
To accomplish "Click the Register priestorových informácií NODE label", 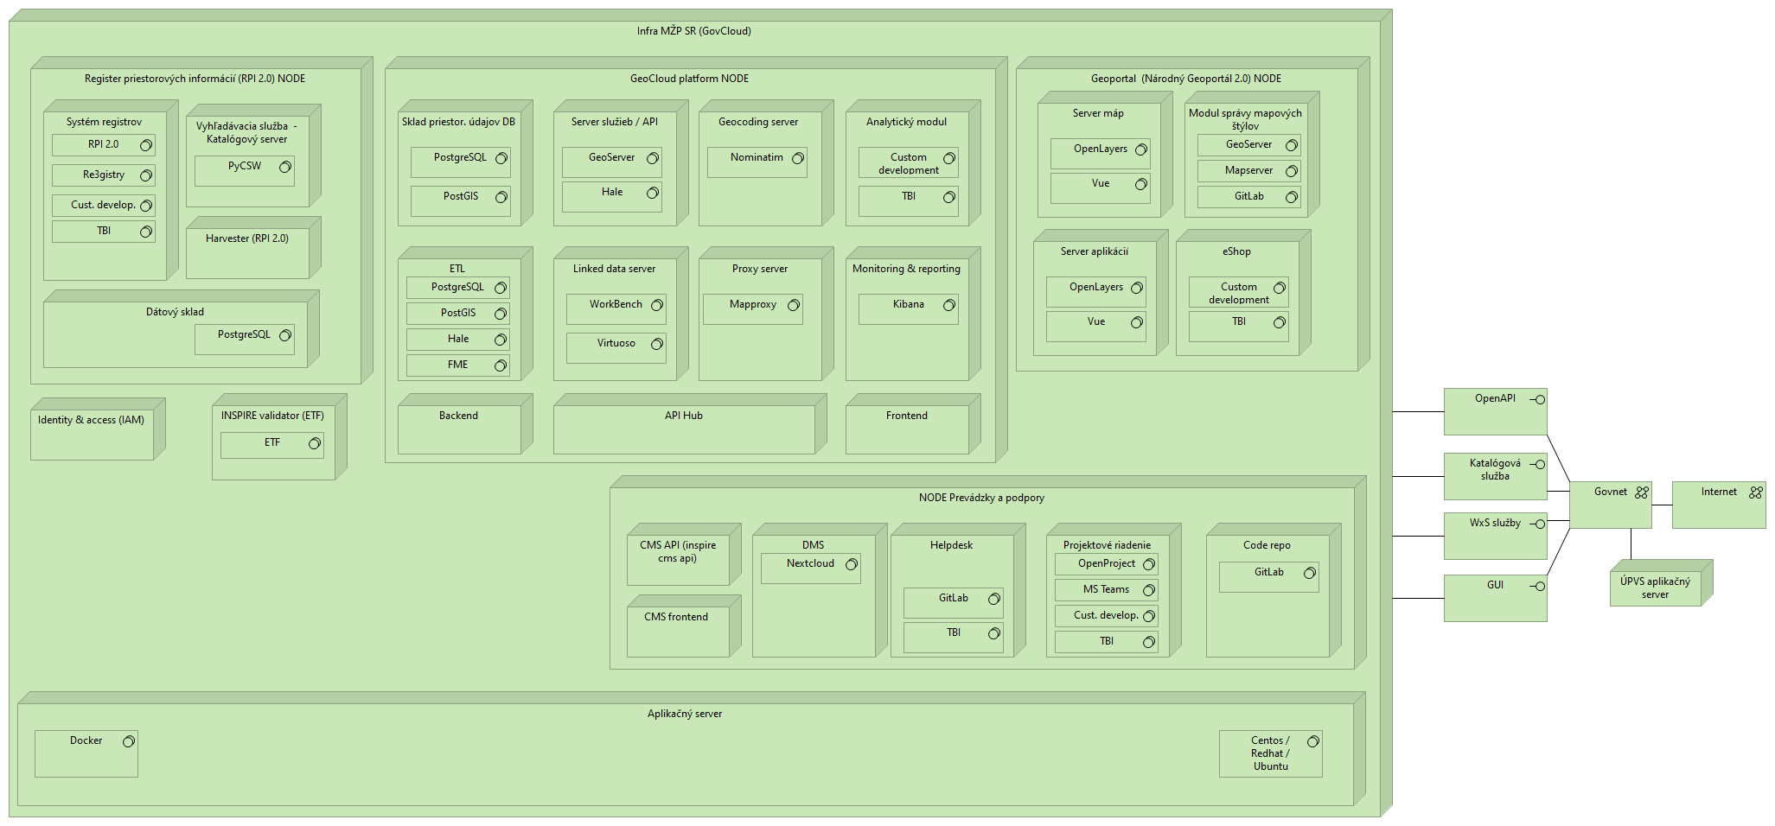I will pyautogui.click(x=195, y=79).
